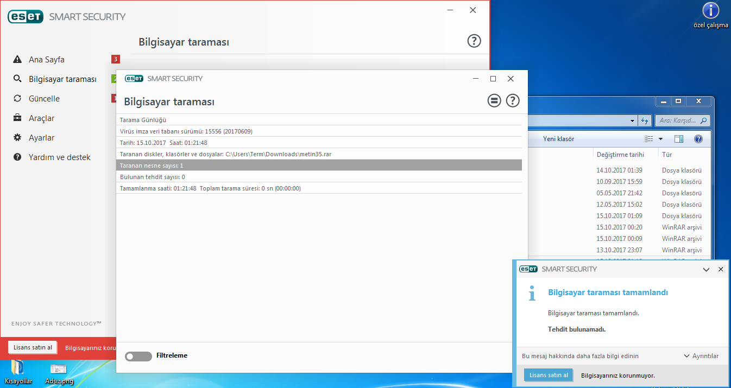Viewport: 731px width, 388px height.
Task: Open Explorer help icon
Action: click(698, 139)
